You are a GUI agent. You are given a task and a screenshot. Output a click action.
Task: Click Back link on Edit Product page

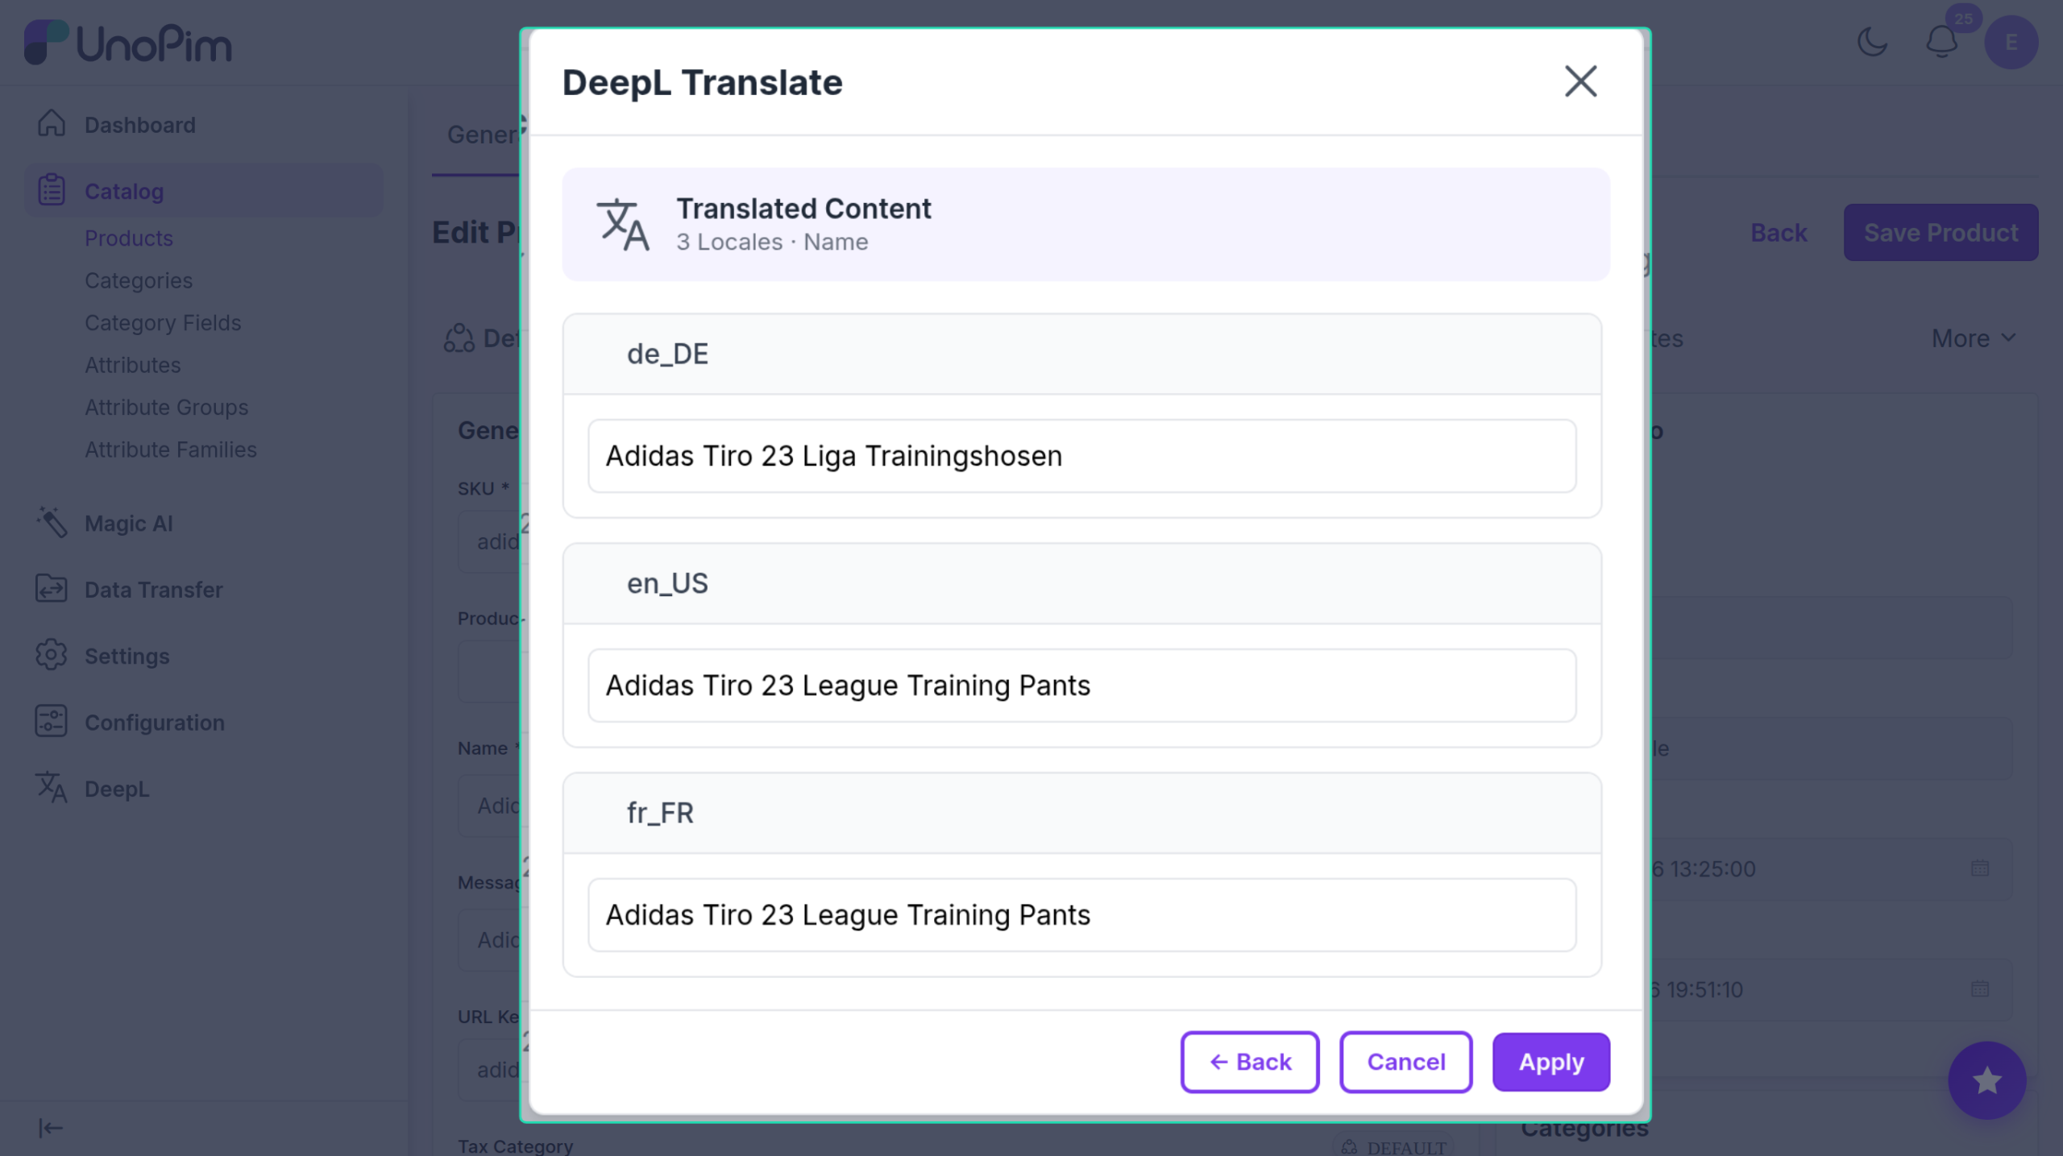(x=1779, y=233)
